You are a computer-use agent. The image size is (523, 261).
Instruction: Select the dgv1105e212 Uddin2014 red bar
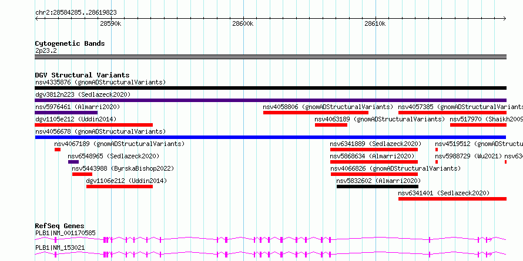[93, 125]
